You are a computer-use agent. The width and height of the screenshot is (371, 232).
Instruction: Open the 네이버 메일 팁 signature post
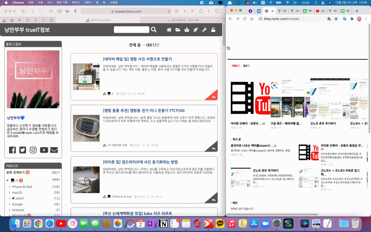[138, 59]
